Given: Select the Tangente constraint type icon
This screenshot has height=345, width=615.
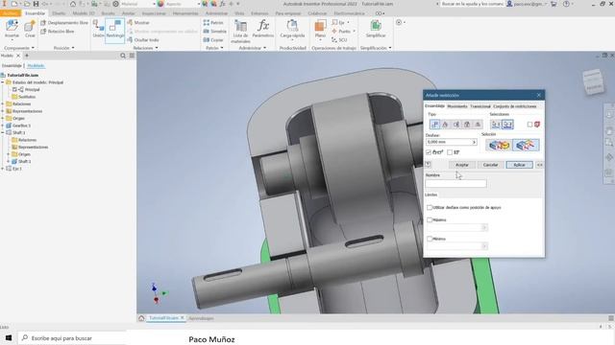Looking at the screenshot, I should [456, 125].
